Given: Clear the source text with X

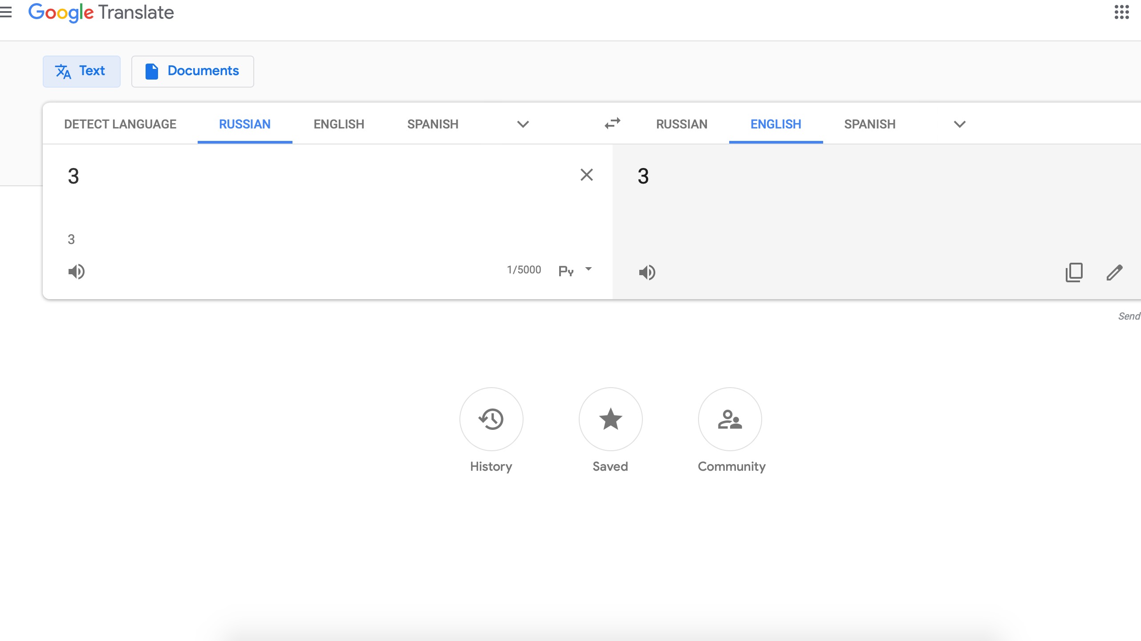Looking at the screenshot, I should (586, 175).
